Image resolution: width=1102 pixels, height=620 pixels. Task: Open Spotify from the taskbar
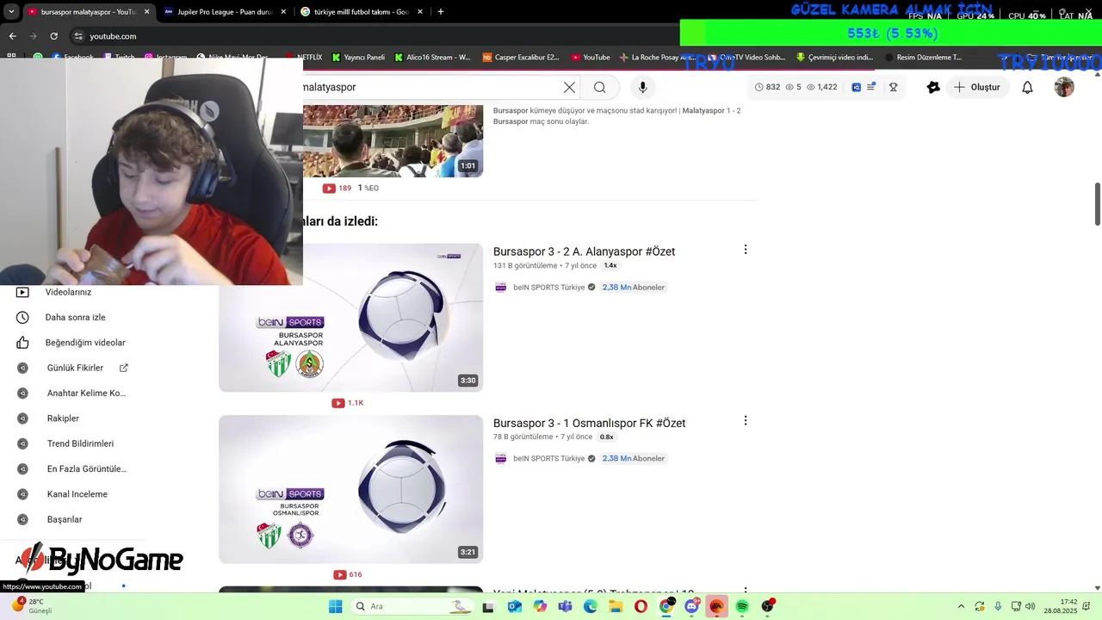[741, 606]
